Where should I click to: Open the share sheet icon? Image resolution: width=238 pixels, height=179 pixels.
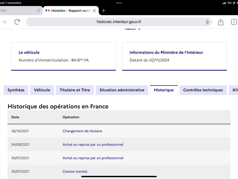221,22
